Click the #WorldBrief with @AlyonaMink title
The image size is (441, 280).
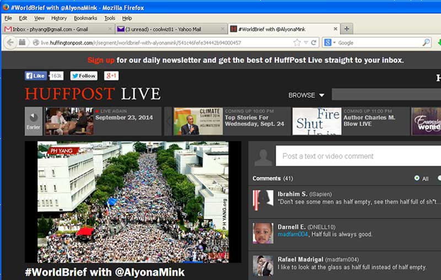tap(105, 272)
